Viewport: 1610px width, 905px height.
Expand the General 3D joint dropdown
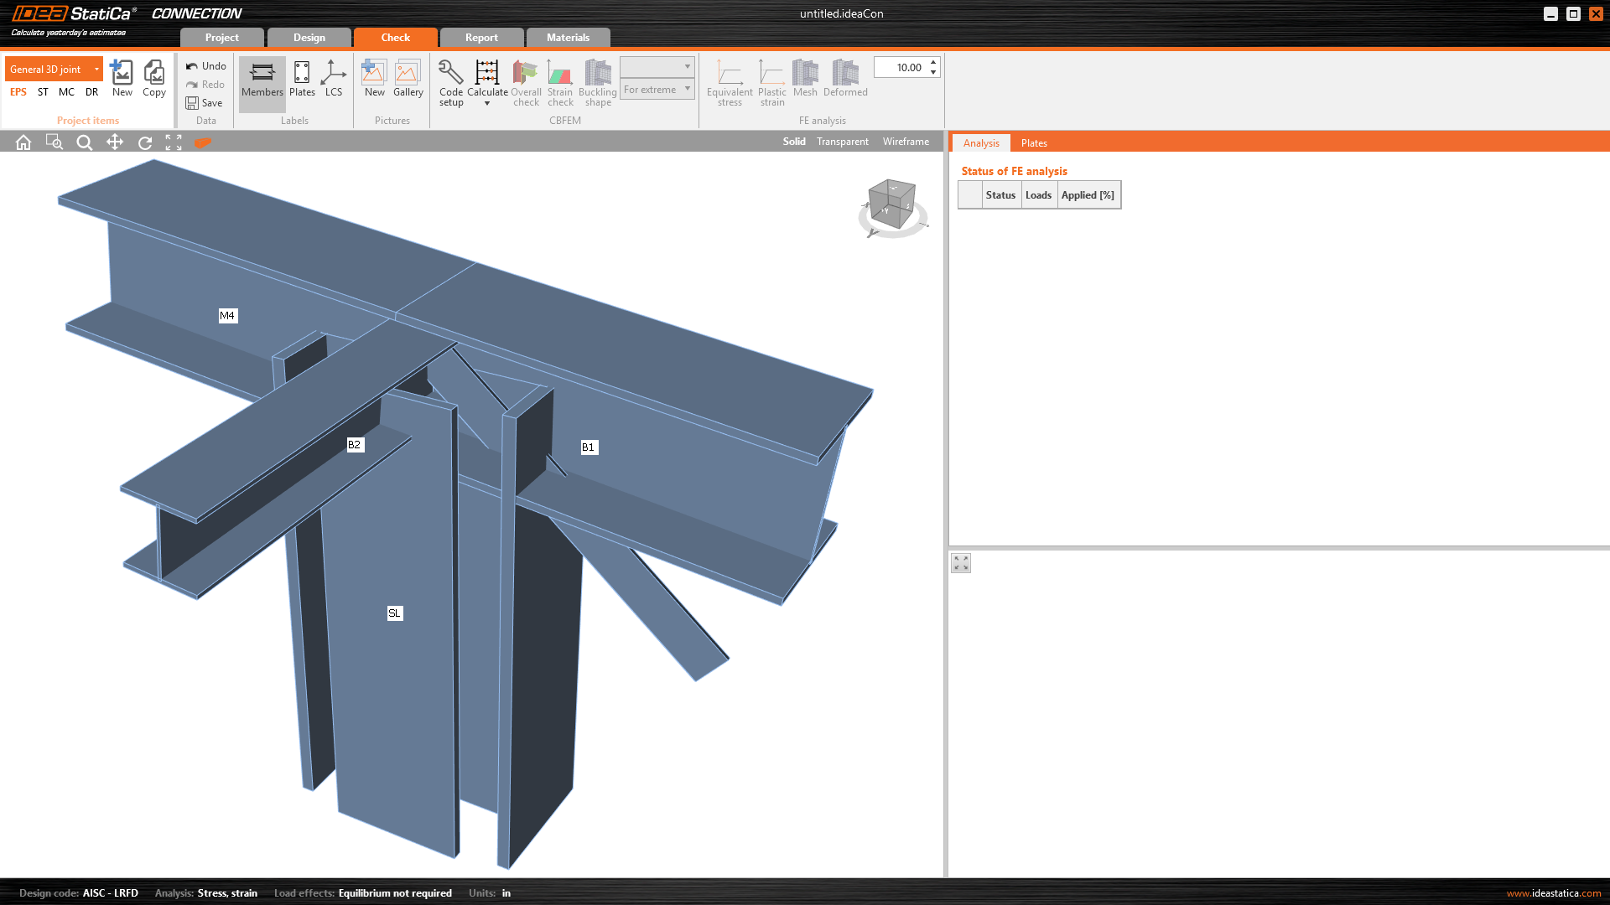point(96,70)
